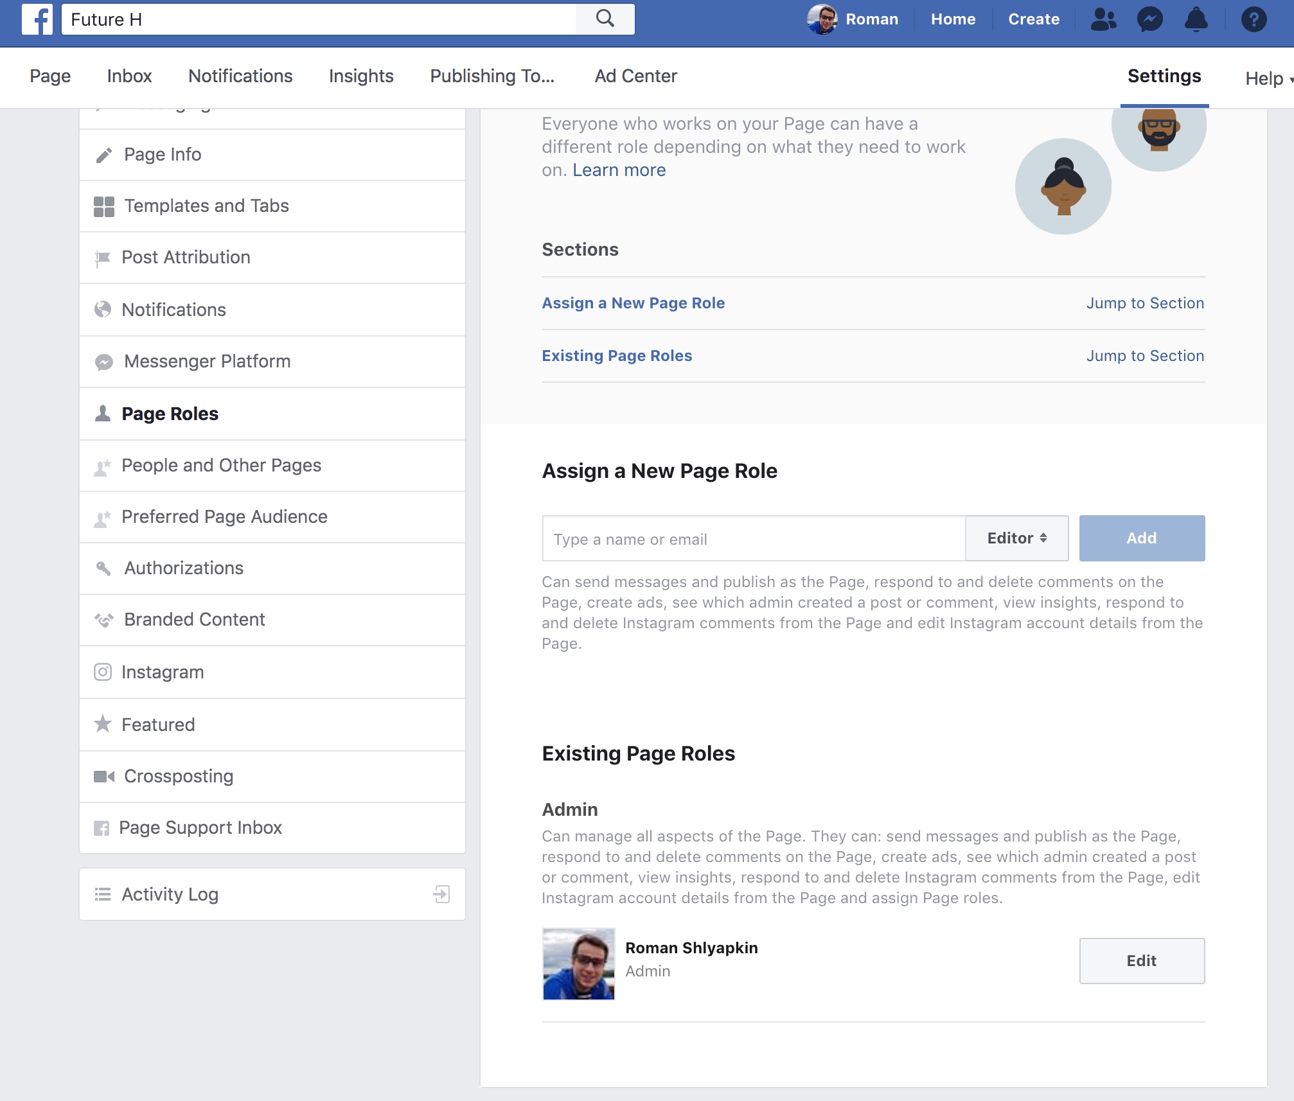Click the Page Support Inbox icon
The image size is (1294, 1101).
click(102, 829)
